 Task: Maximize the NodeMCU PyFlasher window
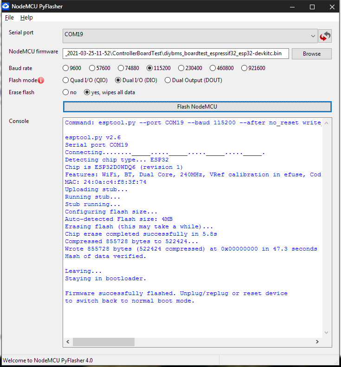point(312,7)
